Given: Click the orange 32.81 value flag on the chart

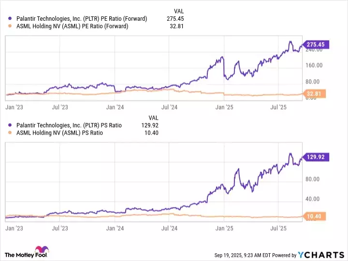Looking at the screenshot, I should [x=314, y=94].
